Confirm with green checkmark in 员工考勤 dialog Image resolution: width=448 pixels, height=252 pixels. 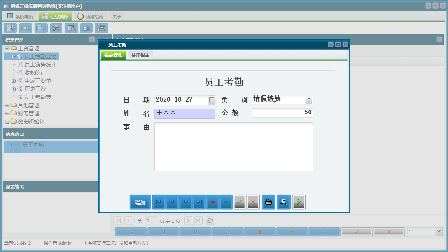coord(240,202)
